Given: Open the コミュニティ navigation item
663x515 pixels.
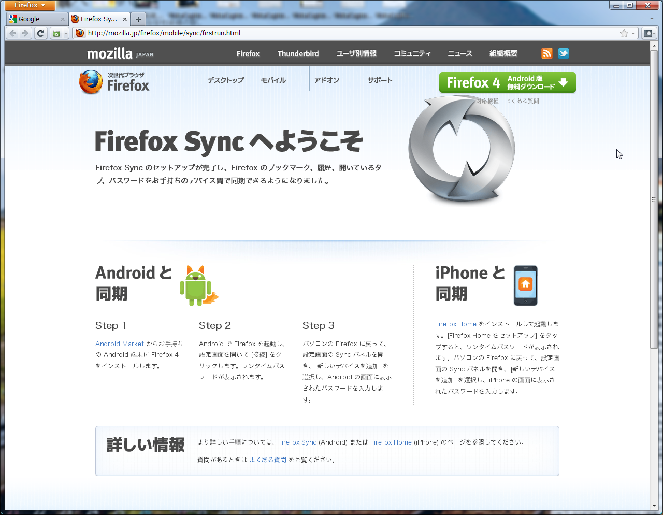Looking at the screenshot, I should (412, 53).
